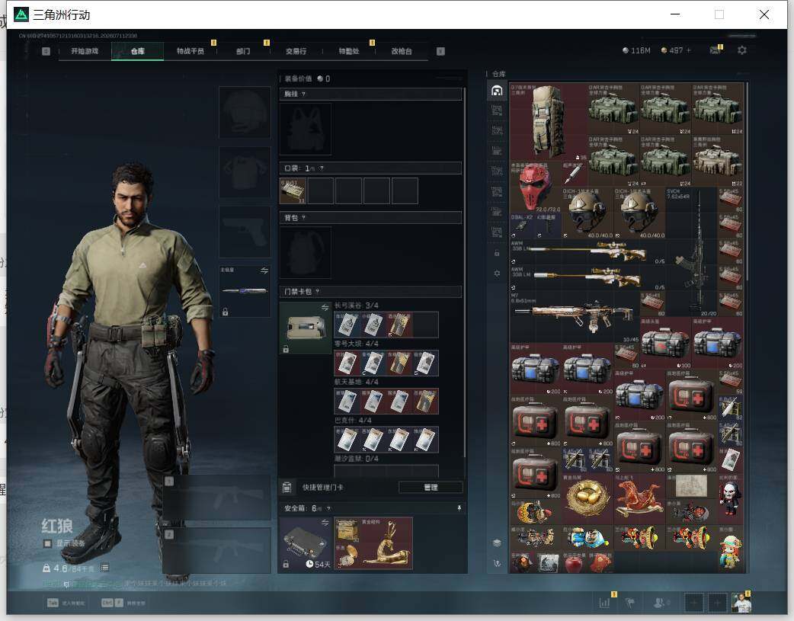The image size is (794, 621).
Task: Click the empty chest rig slot
Action: coord(306,130)
